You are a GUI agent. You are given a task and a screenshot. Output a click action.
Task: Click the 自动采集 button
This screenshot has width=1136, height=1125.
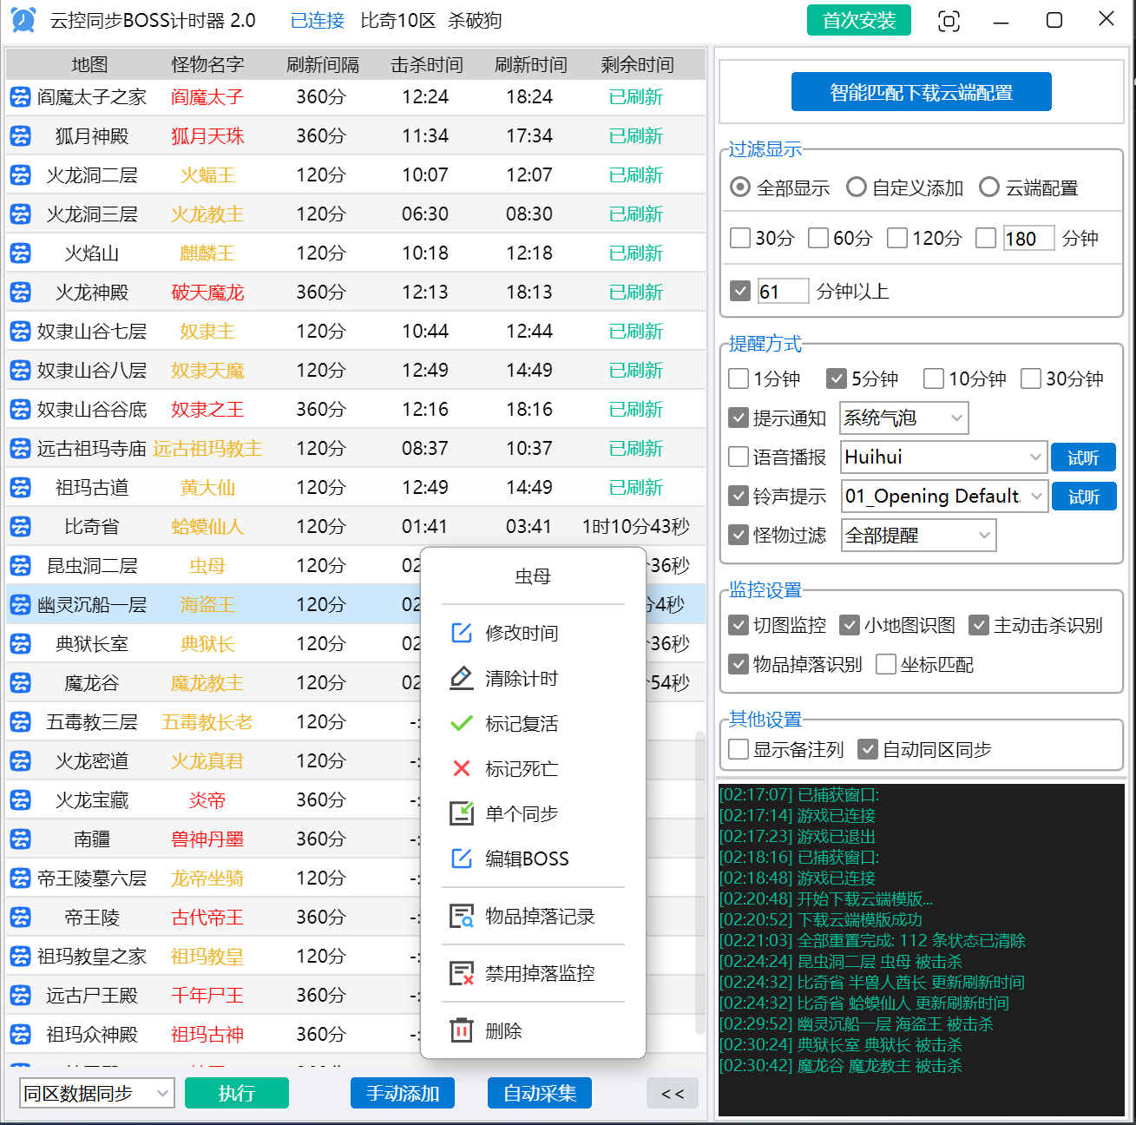point(540,1093)
